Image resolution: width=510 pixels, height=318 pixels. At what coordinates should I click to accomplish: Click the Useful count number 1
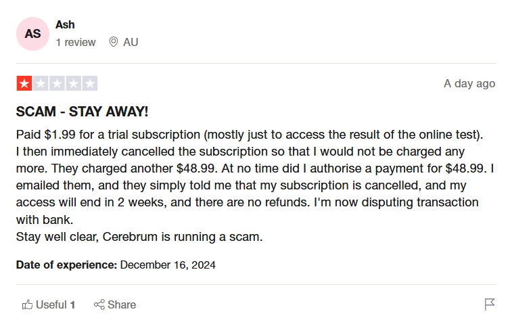point(72,305)
